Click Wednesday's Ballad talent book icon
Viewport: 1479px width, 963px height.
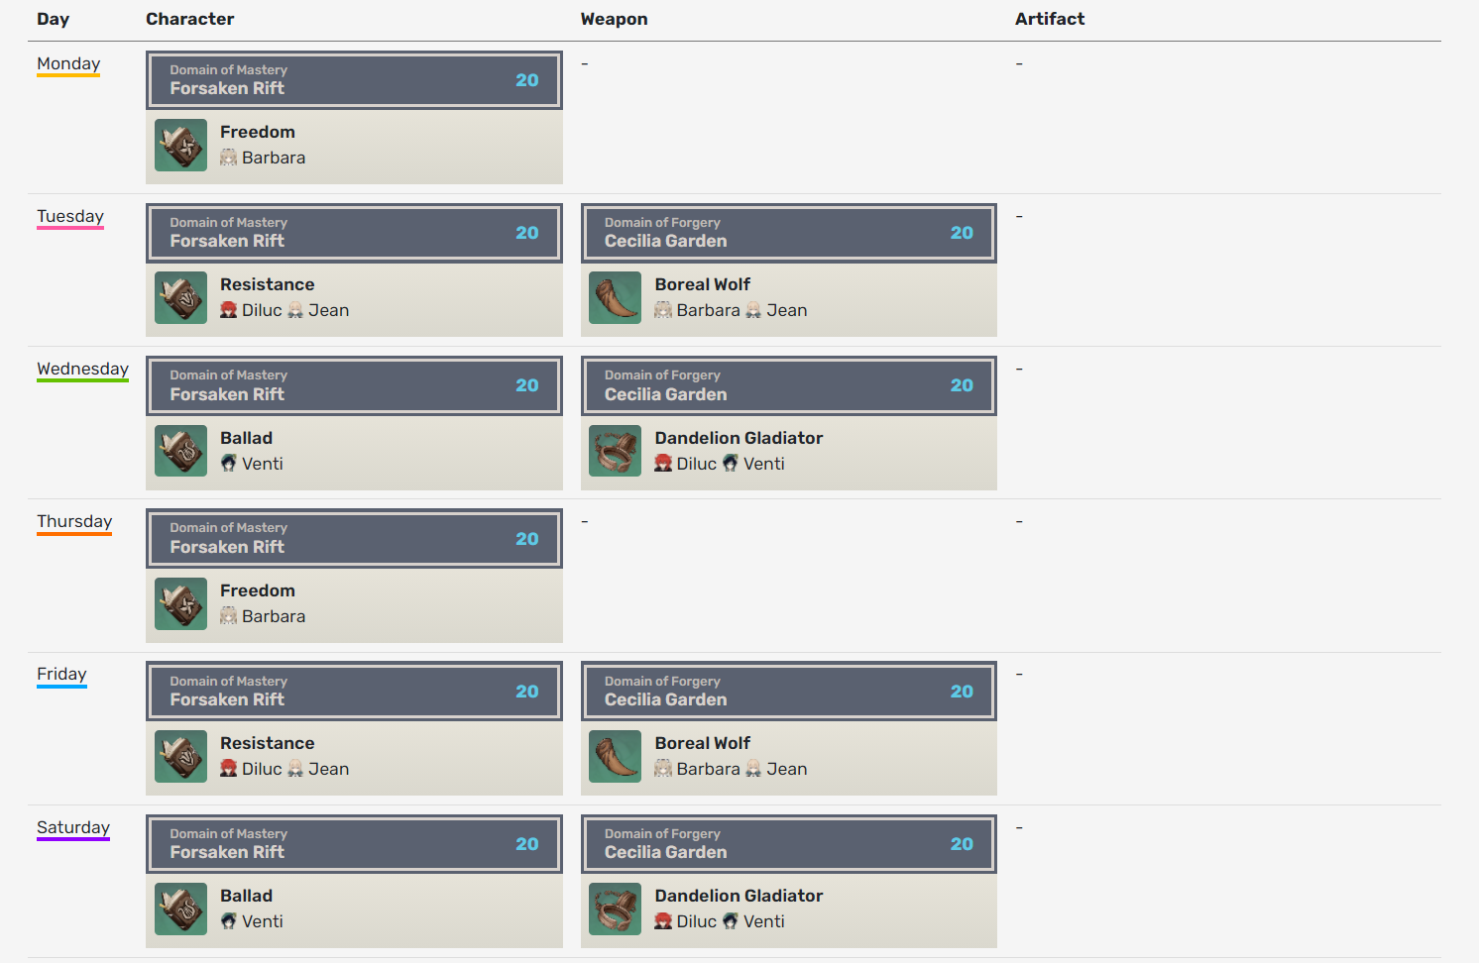coord(181,451)
